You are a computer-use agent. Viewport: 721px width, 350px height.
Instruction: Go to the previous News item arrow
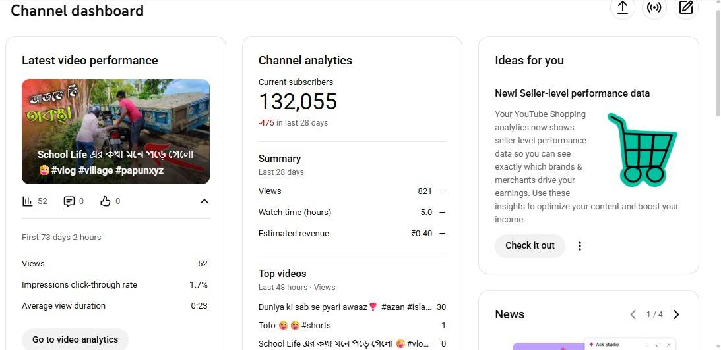point(633,314)
